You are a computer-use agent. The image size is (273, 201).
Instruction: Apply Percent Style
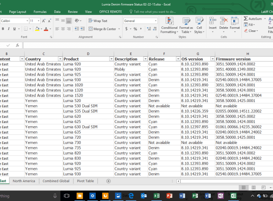coord(135,29)
